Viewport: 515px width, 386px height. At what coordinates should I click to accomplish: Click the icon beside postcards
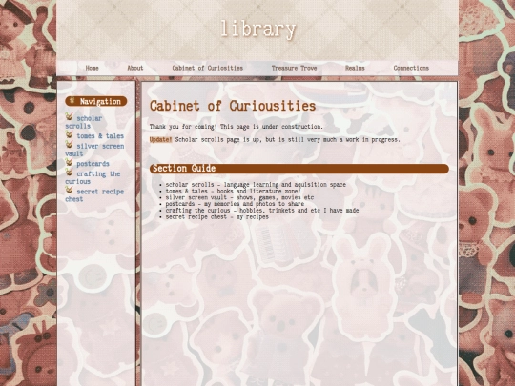point(69,162)
